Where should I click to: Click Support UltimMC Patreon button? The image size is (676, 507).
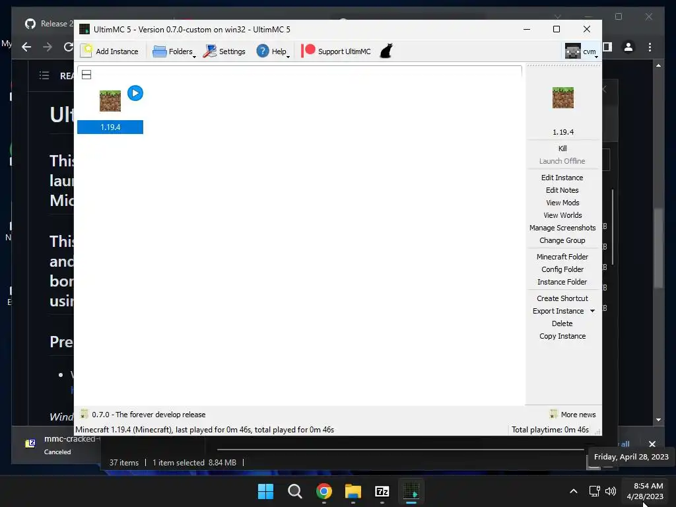pos(336,51)
